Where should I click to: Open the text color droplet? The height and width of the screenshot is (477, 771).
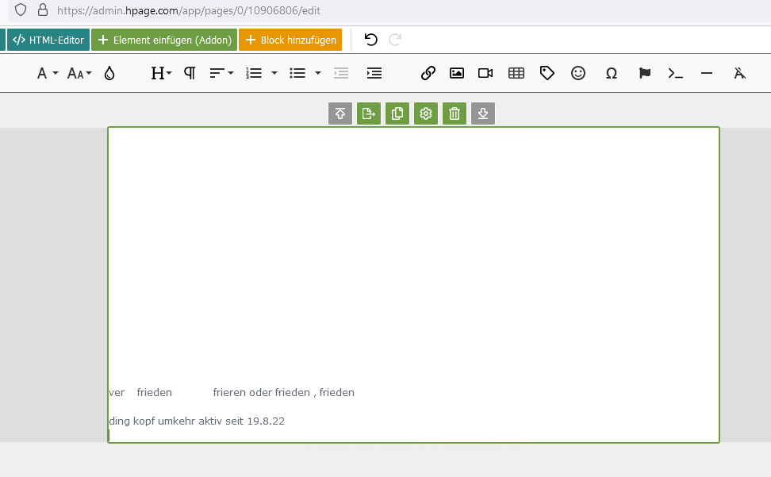pyautogui.click(x=109, y=73)
